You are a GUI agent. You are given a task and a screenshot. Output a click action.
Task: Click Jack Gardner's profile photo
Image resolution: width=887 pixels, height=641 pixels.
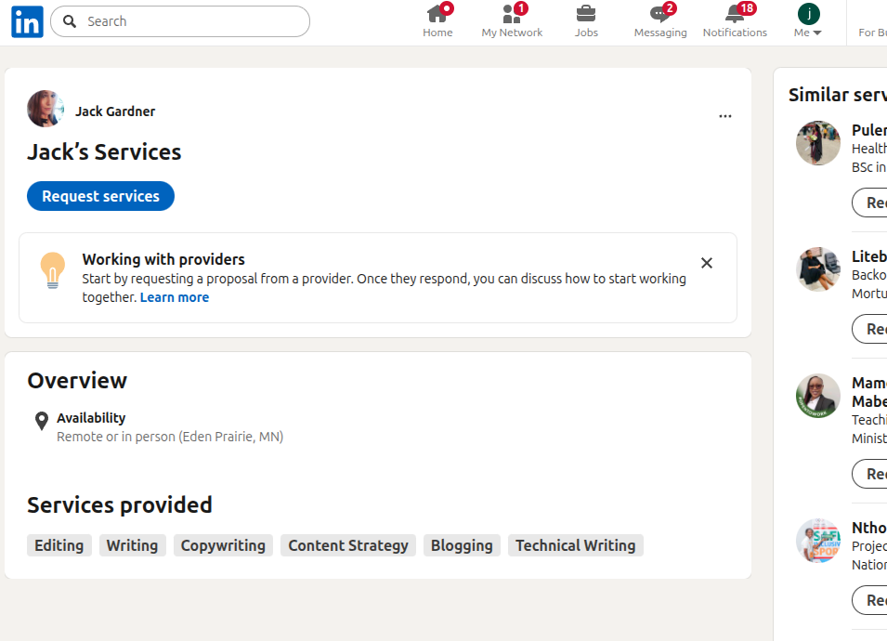point(46,109)
